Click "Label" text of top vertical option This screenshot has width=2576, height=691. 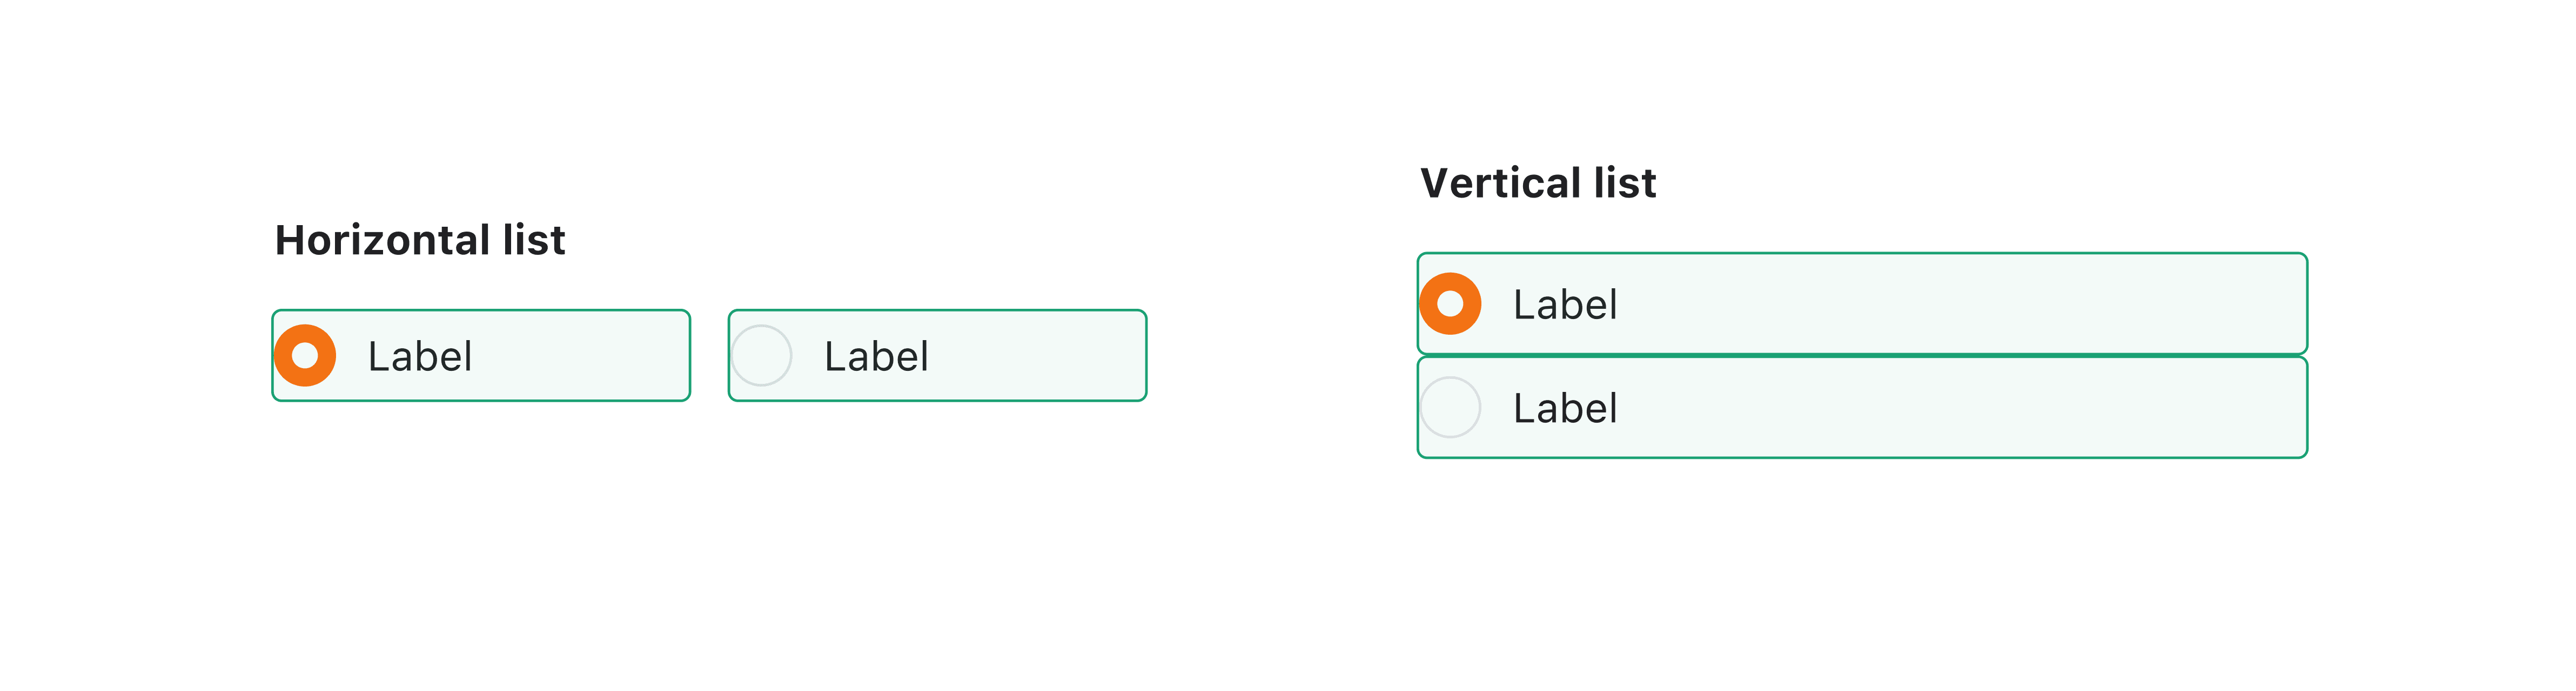click(x=1565, y=304)
